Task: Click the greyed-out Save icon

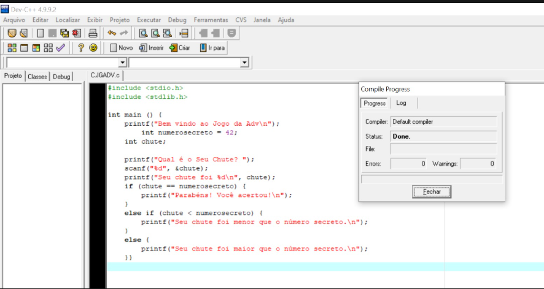Action: 52,33
